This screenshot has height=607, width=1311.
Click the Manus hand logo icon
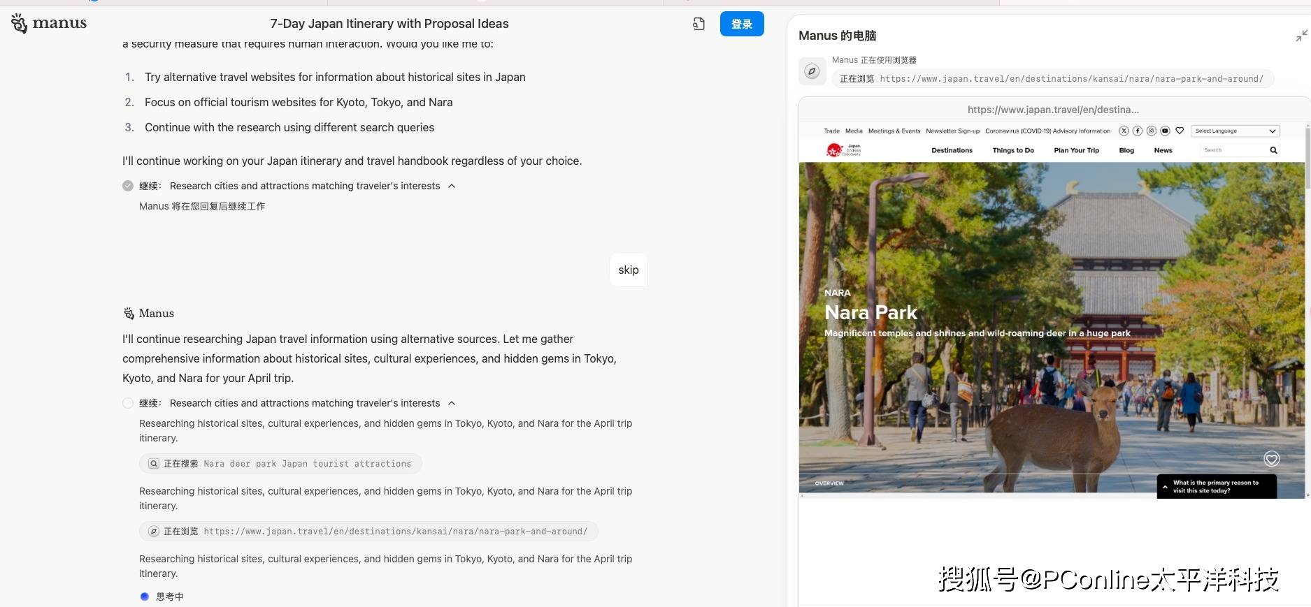20,23
